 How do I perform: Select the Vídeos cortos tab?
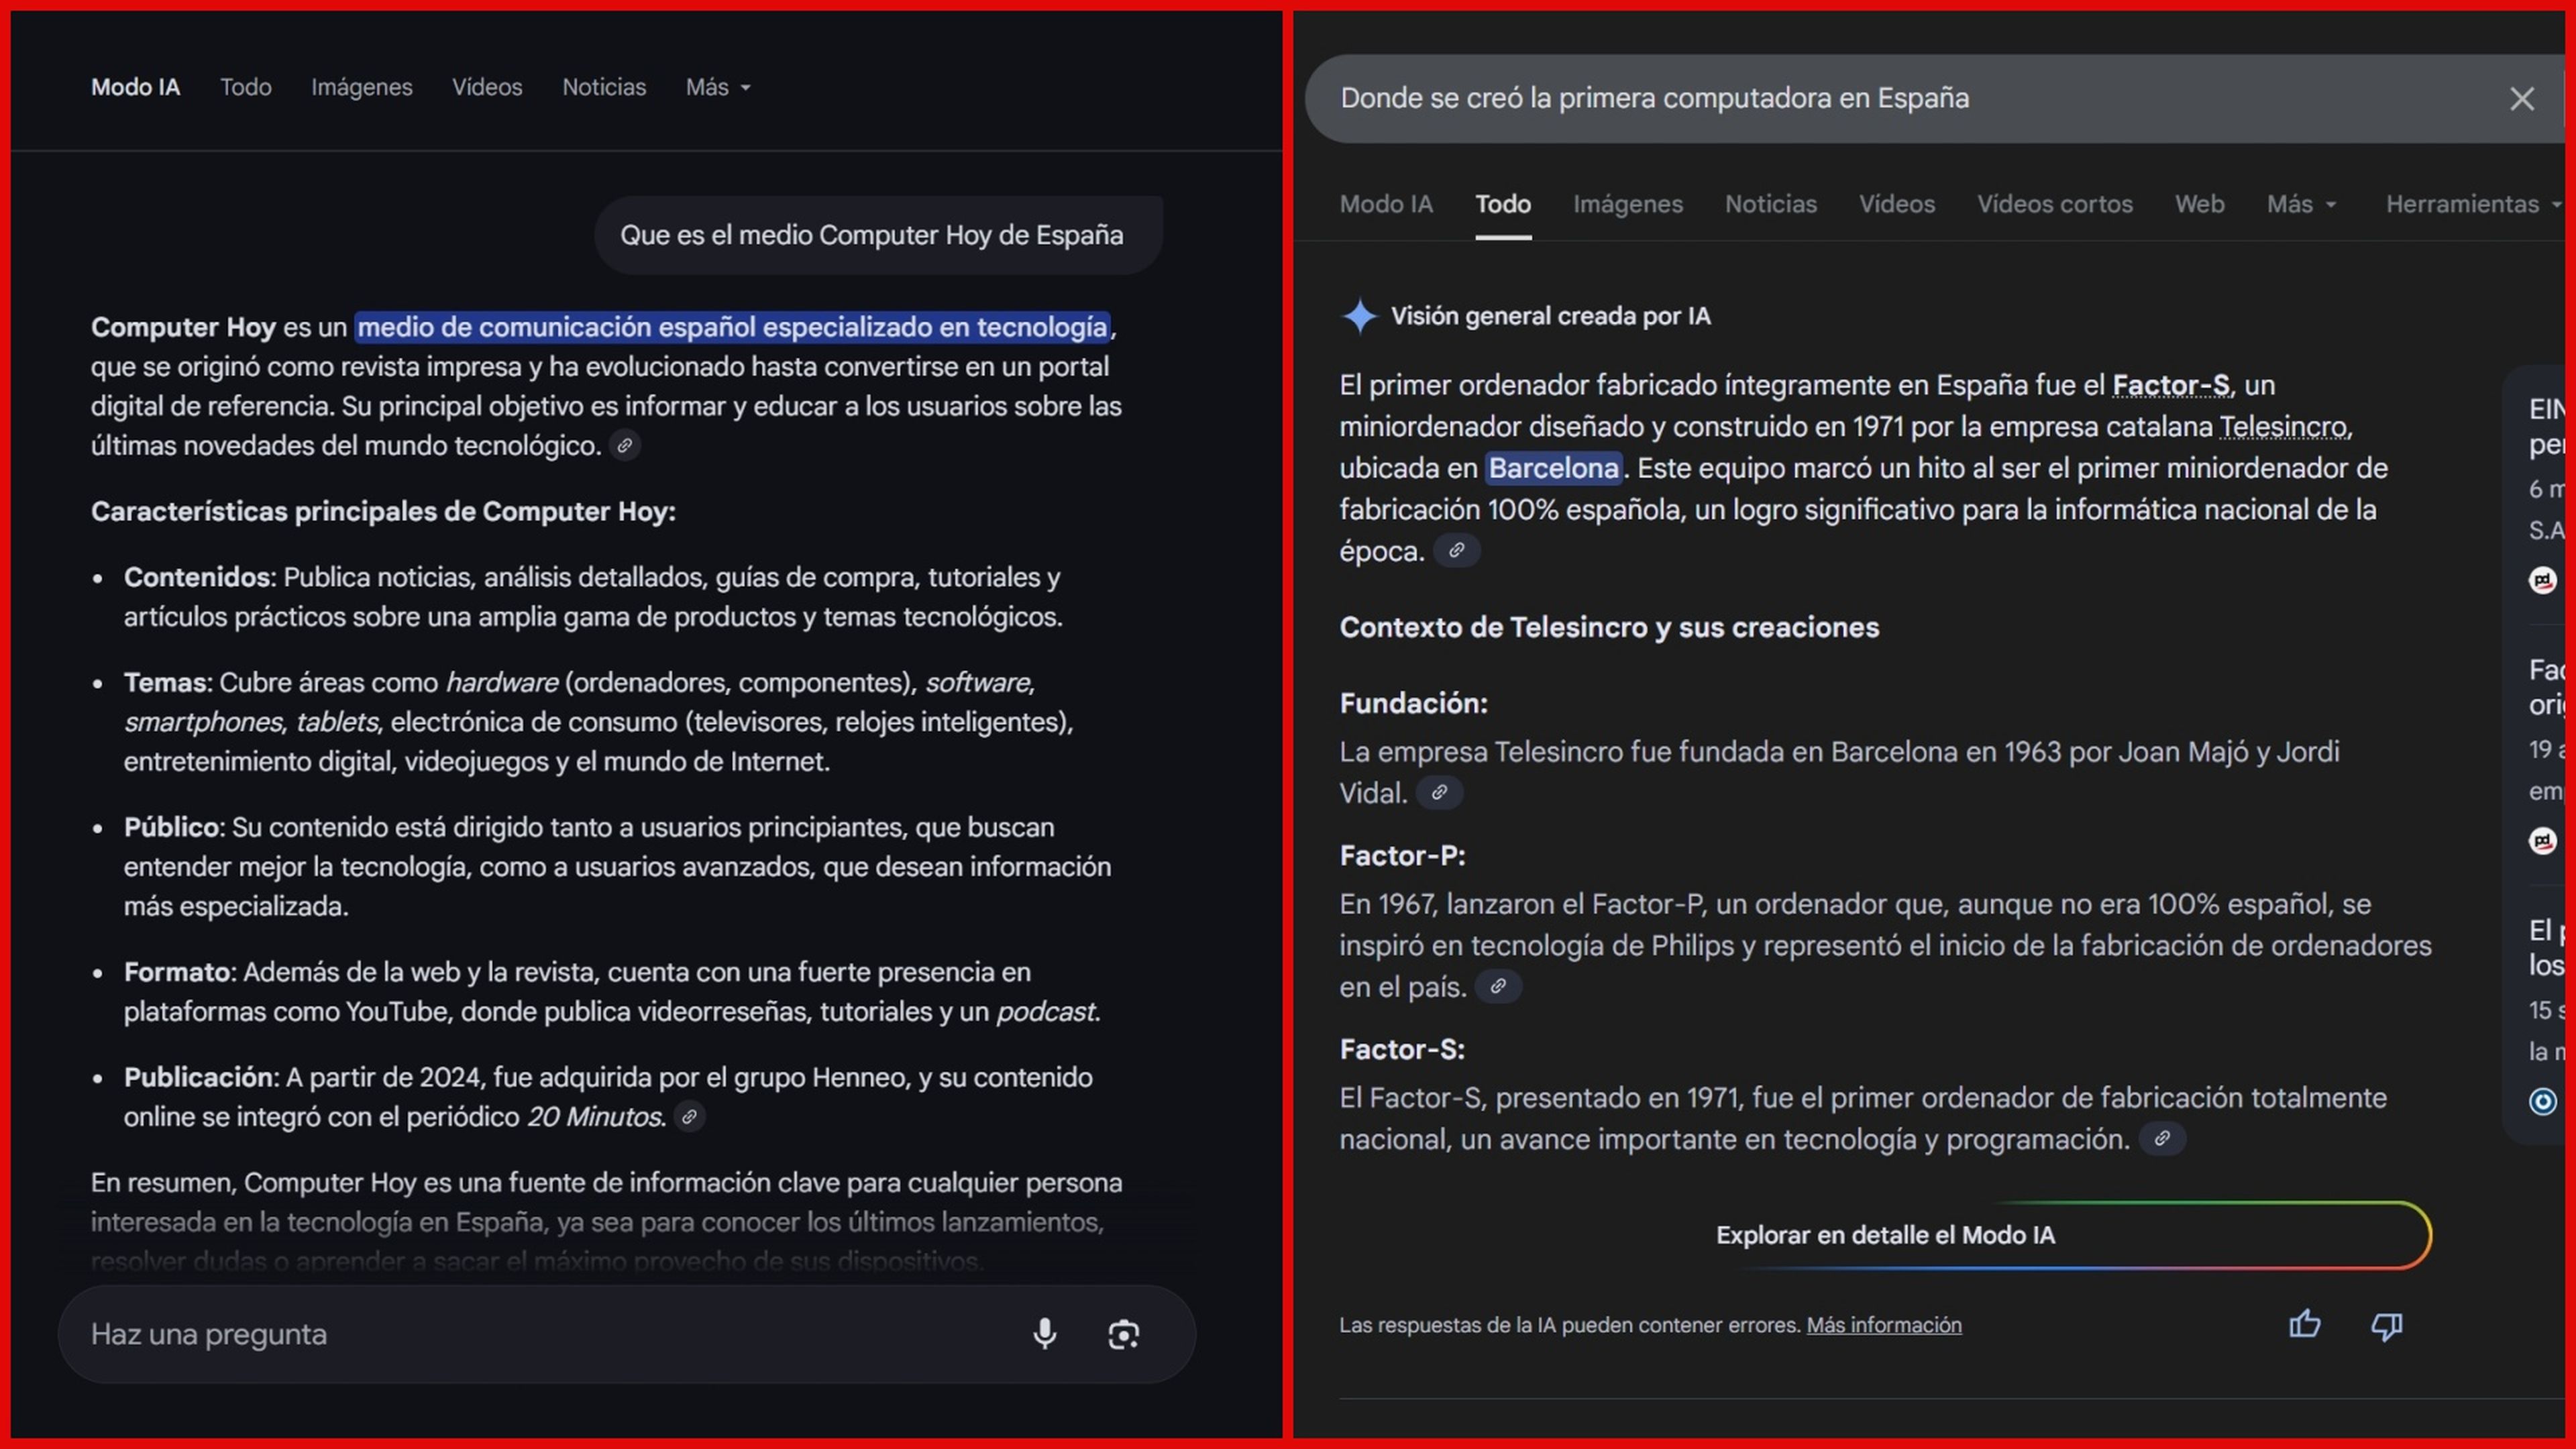pyautogui.click(x=2054, y=204)
